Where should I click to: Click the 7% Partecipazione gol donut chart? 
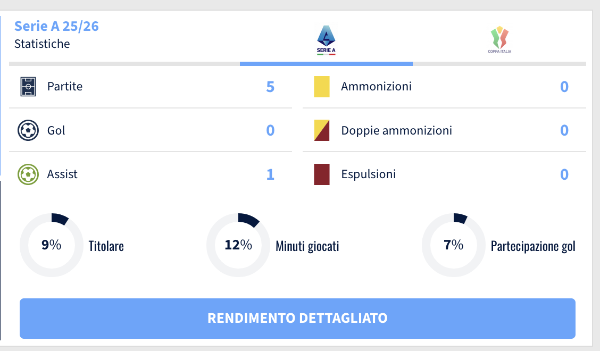coord(453,245)
